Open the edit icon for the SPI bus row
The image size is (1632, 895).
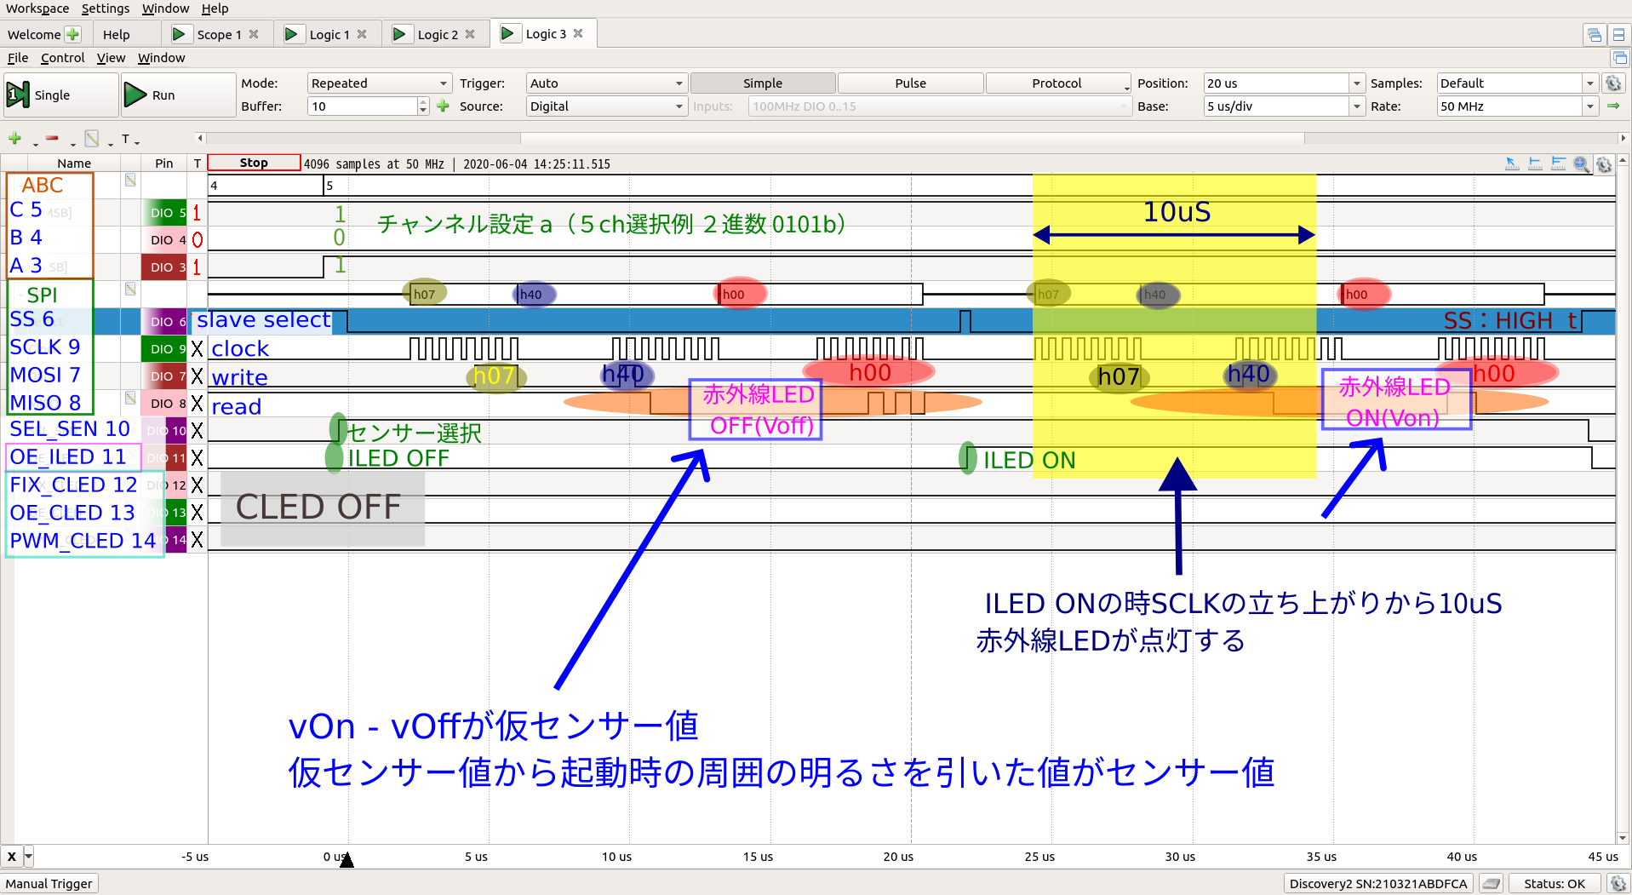pyautogui.click(x=130, y=290)
